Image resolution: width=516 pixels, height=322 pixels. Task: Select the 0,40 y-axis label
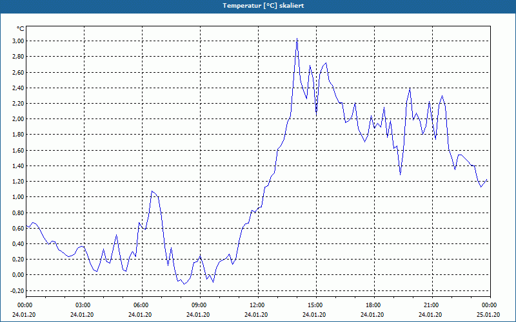coord(19,244)
